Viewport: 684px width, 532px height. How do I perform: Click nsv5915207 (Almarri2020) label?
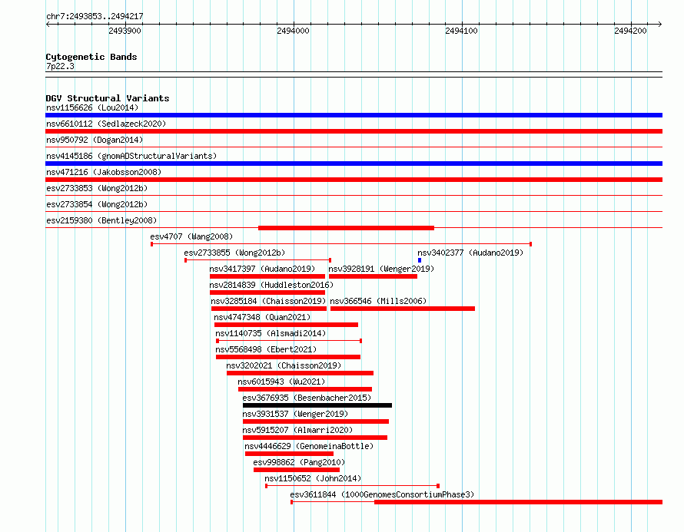point(297,430)
